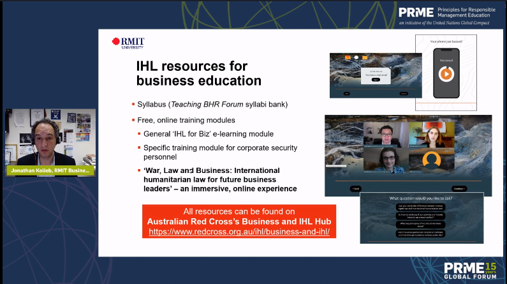Click the slide title 'IHL resources for business education'
Viewport: 507px width, 284px height.
[198, 73]
